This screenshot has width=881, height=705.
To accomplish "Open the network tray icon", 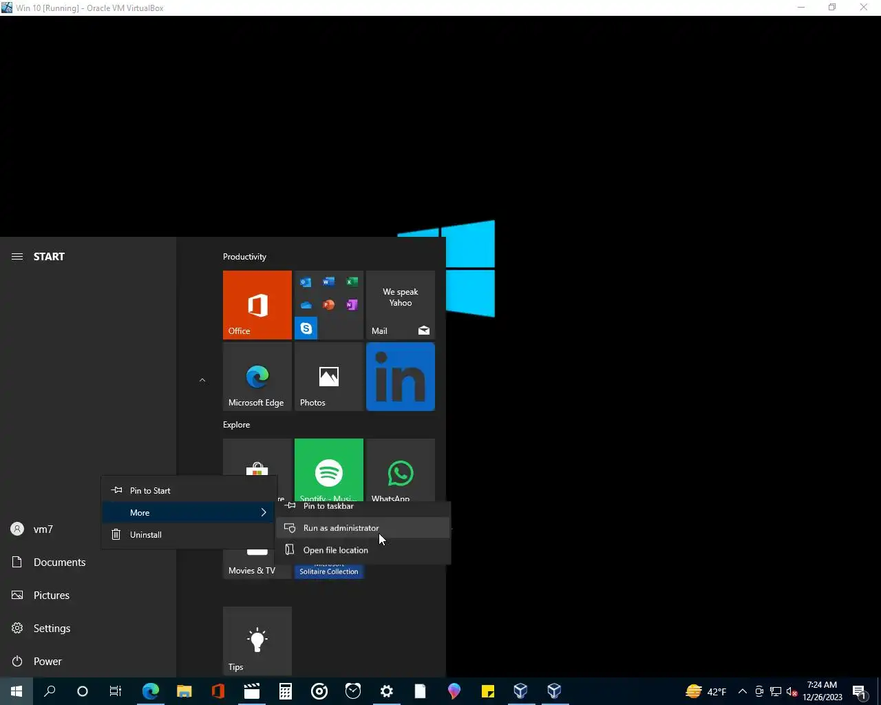I will click(776, 691).
